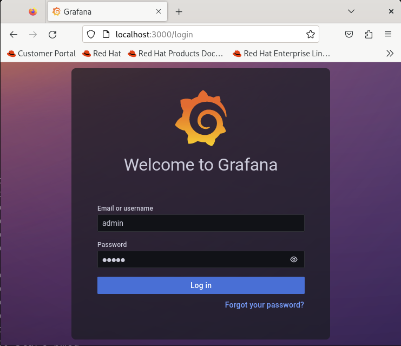Click the Password field
The height and width of the screenshot is (346, 401).
(201, 259)
